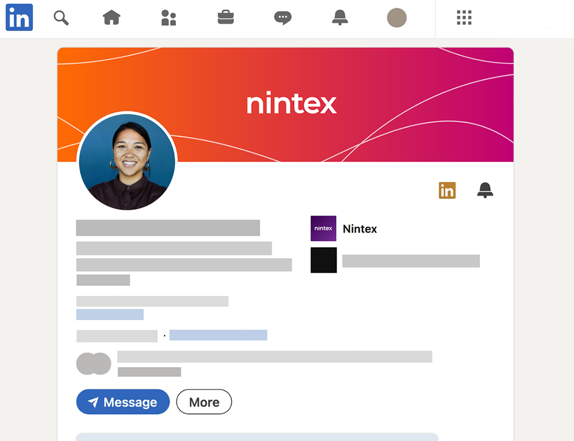
Task: Click the gold LinkedIn Premium badge
Action: coord(447,190)
